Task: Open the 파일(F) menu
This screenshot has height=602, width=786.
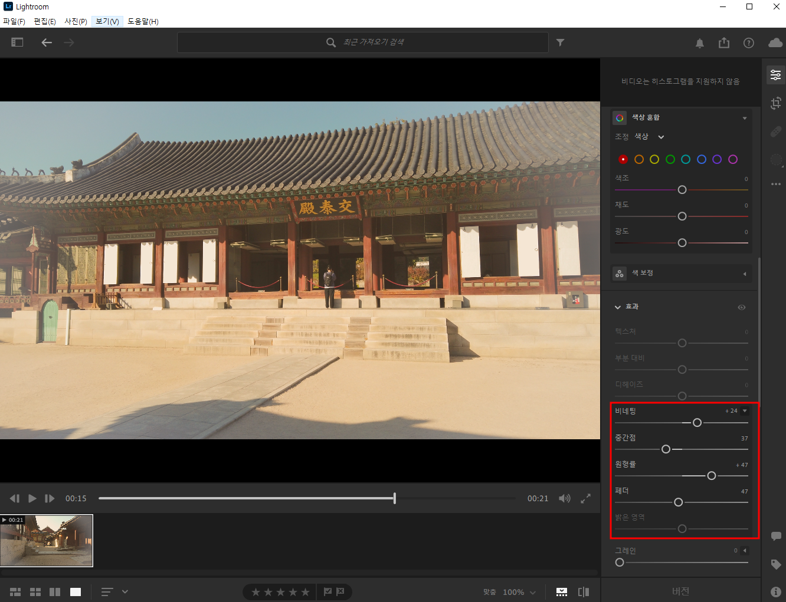Action: pos(14,21)
